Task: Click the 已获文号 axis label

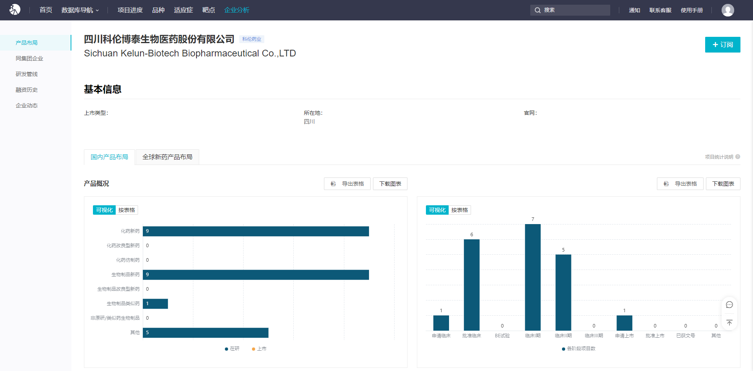Action: (x=686, y=336)
